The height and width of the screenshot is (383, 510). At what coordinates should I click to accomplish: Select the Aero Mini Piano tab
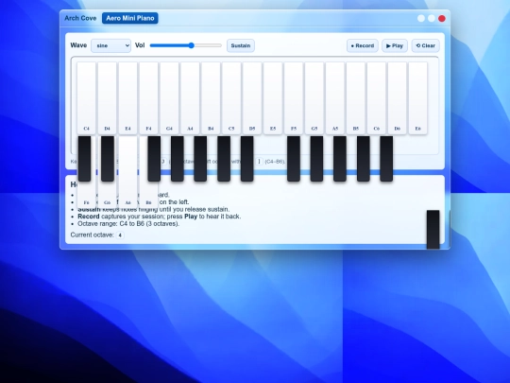130,18
